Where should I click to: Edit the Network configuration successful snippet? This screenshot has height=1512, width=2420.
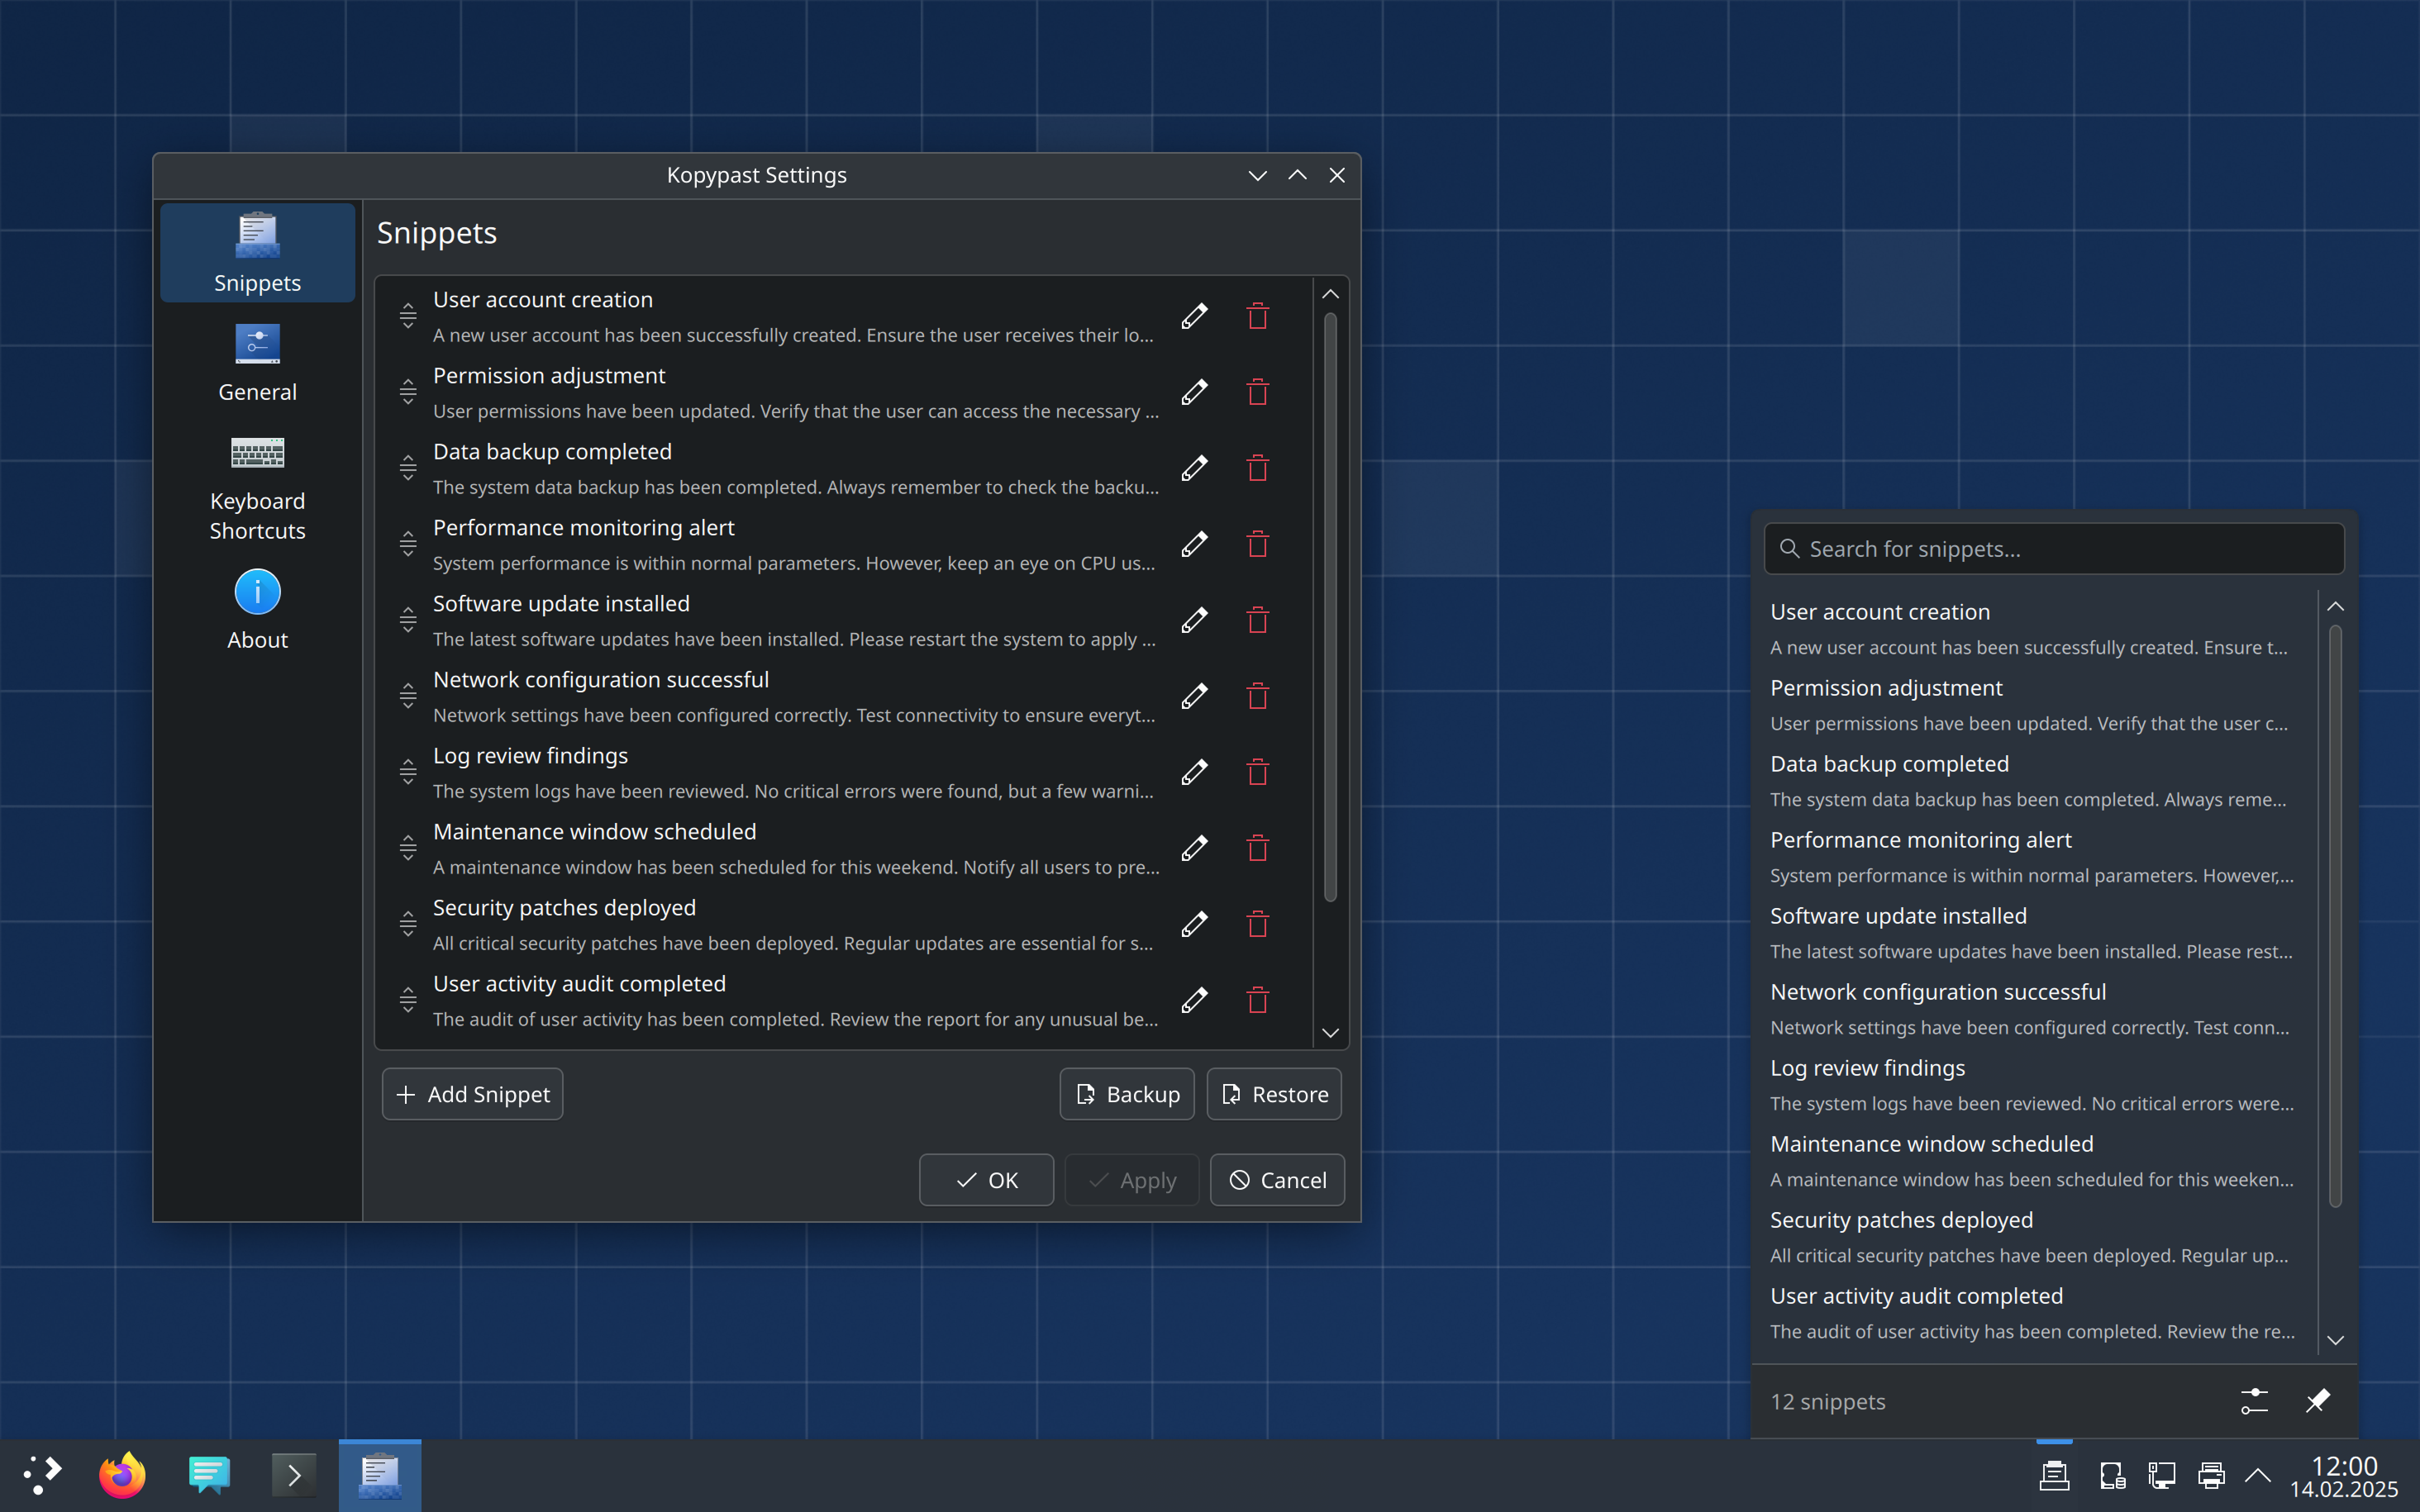point(1194,696)
